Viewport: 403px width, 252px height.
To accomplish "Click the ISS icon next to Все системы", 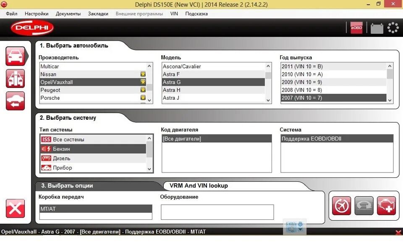I will click(x=46, y=139).
